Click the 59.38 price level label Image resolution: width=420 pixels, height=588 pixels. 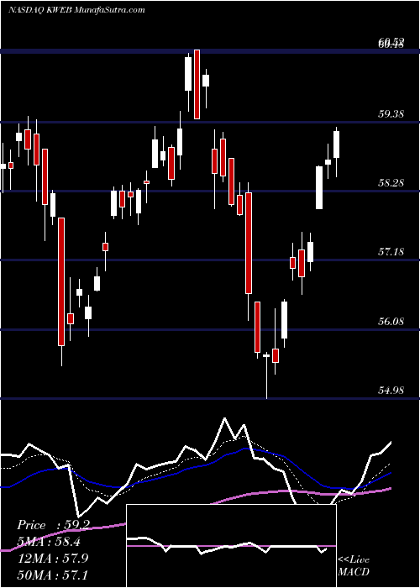(391, 114)
